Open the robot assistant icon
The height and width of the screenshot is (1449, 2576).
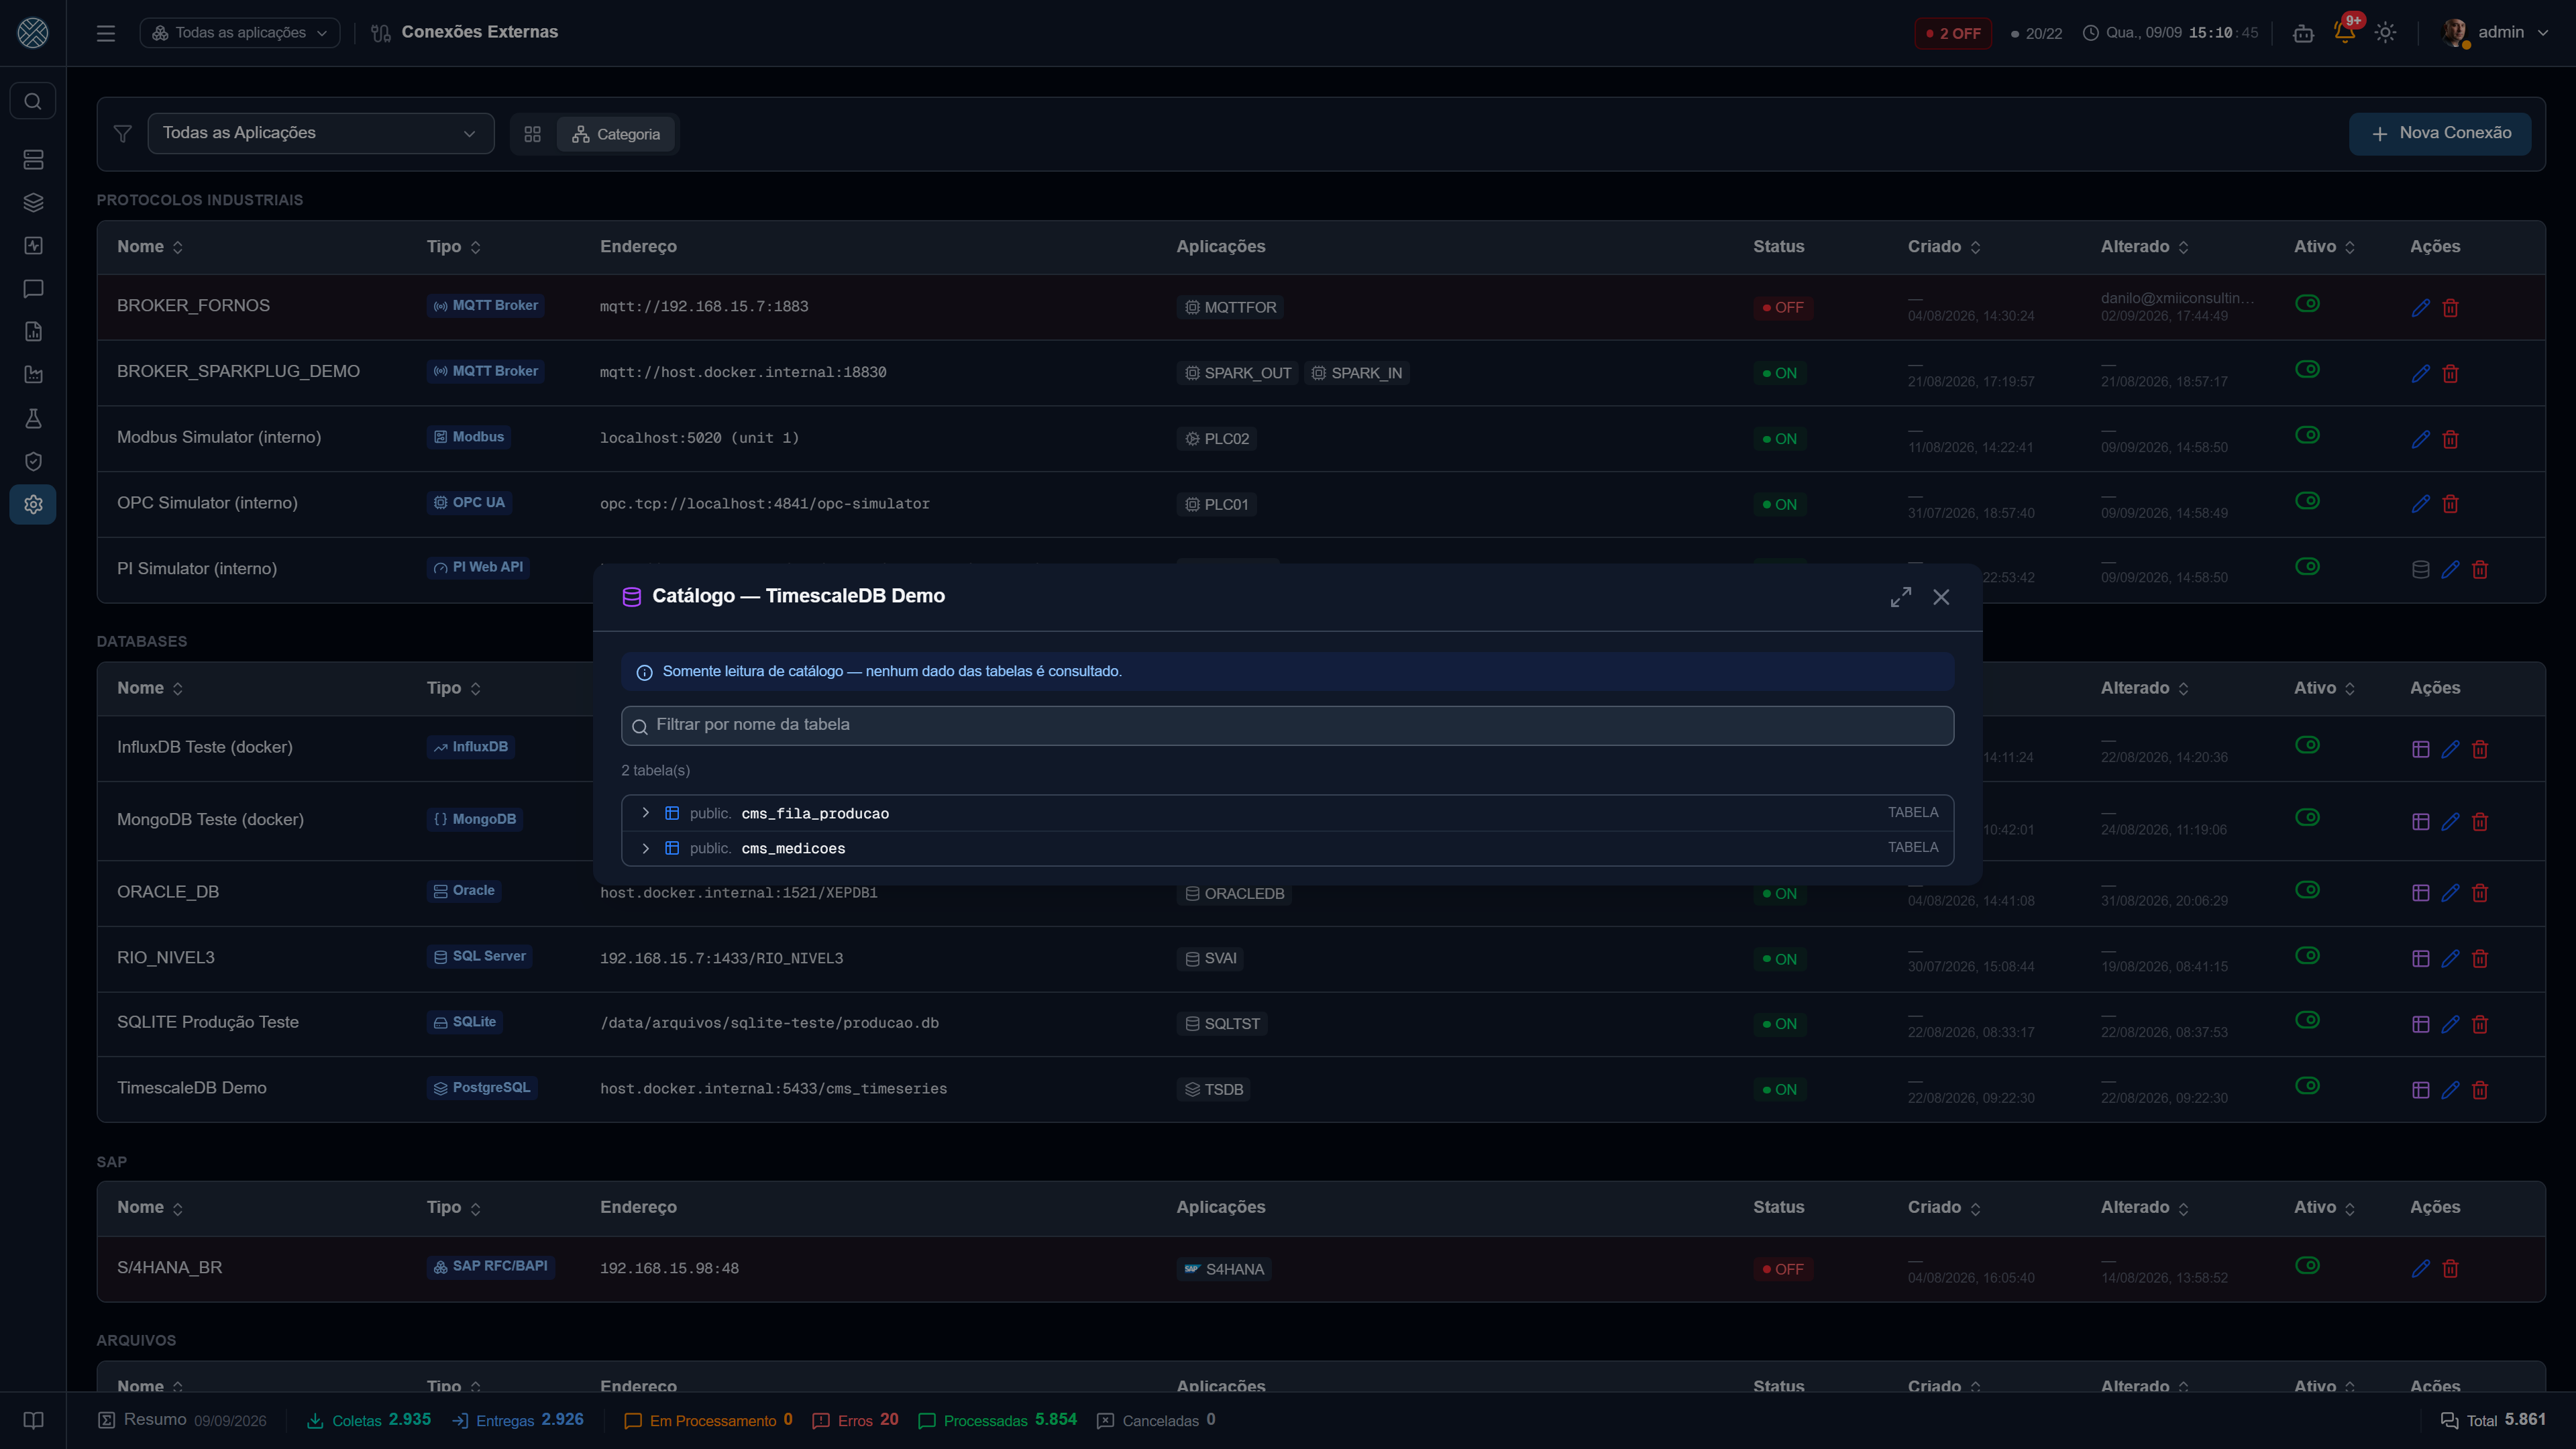point(2303,33)
